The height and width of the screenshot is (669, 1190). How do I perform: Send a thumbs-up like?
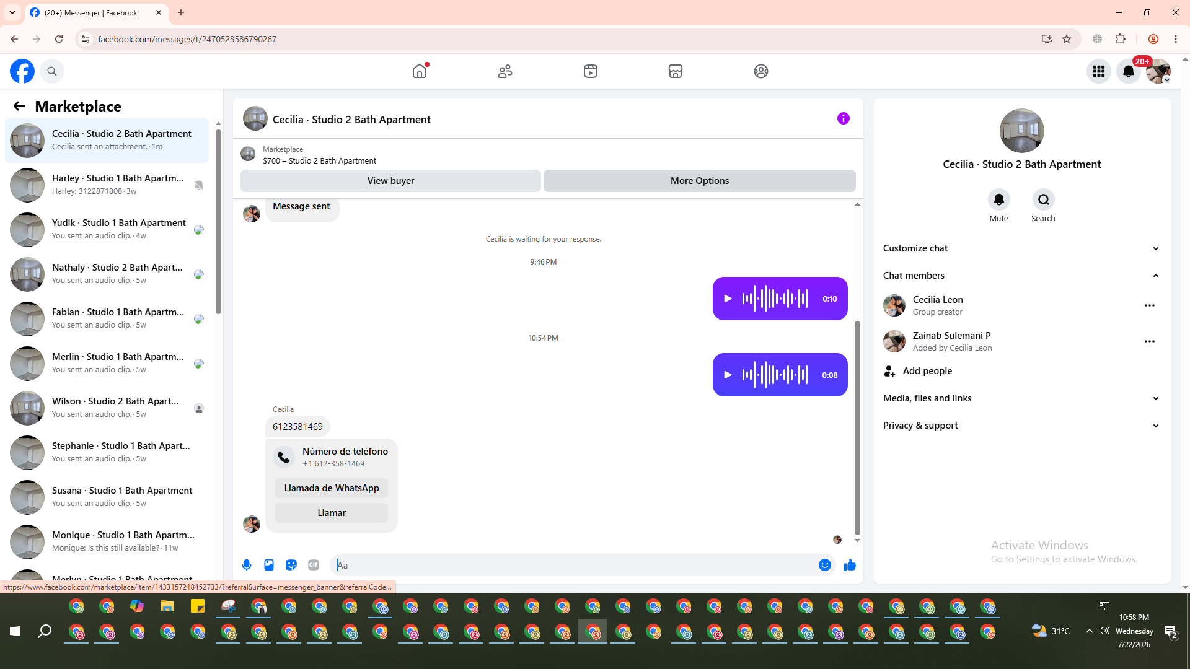click(850, 565)
